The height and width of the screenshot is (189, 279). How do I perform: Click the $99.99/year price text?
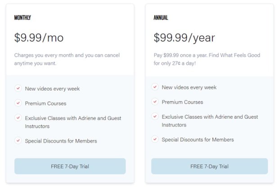184,38
